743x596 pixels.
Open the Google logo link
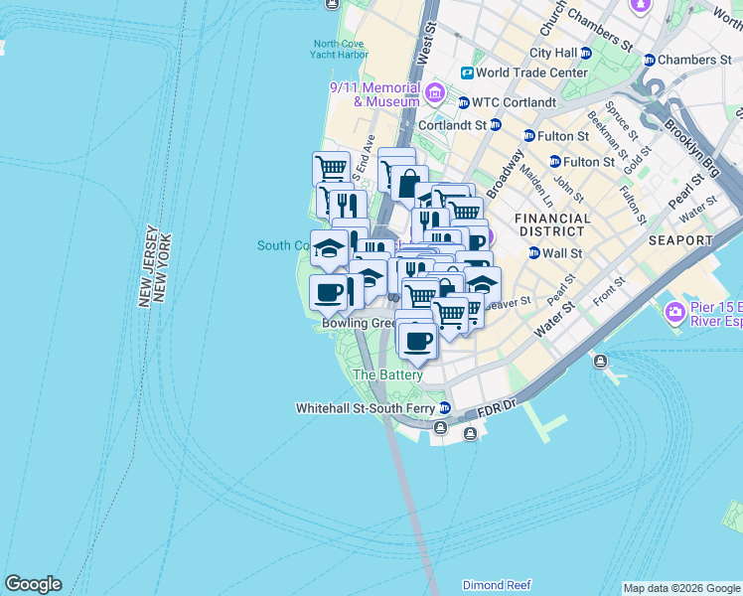pyautogui.click(x=33, y=585)
